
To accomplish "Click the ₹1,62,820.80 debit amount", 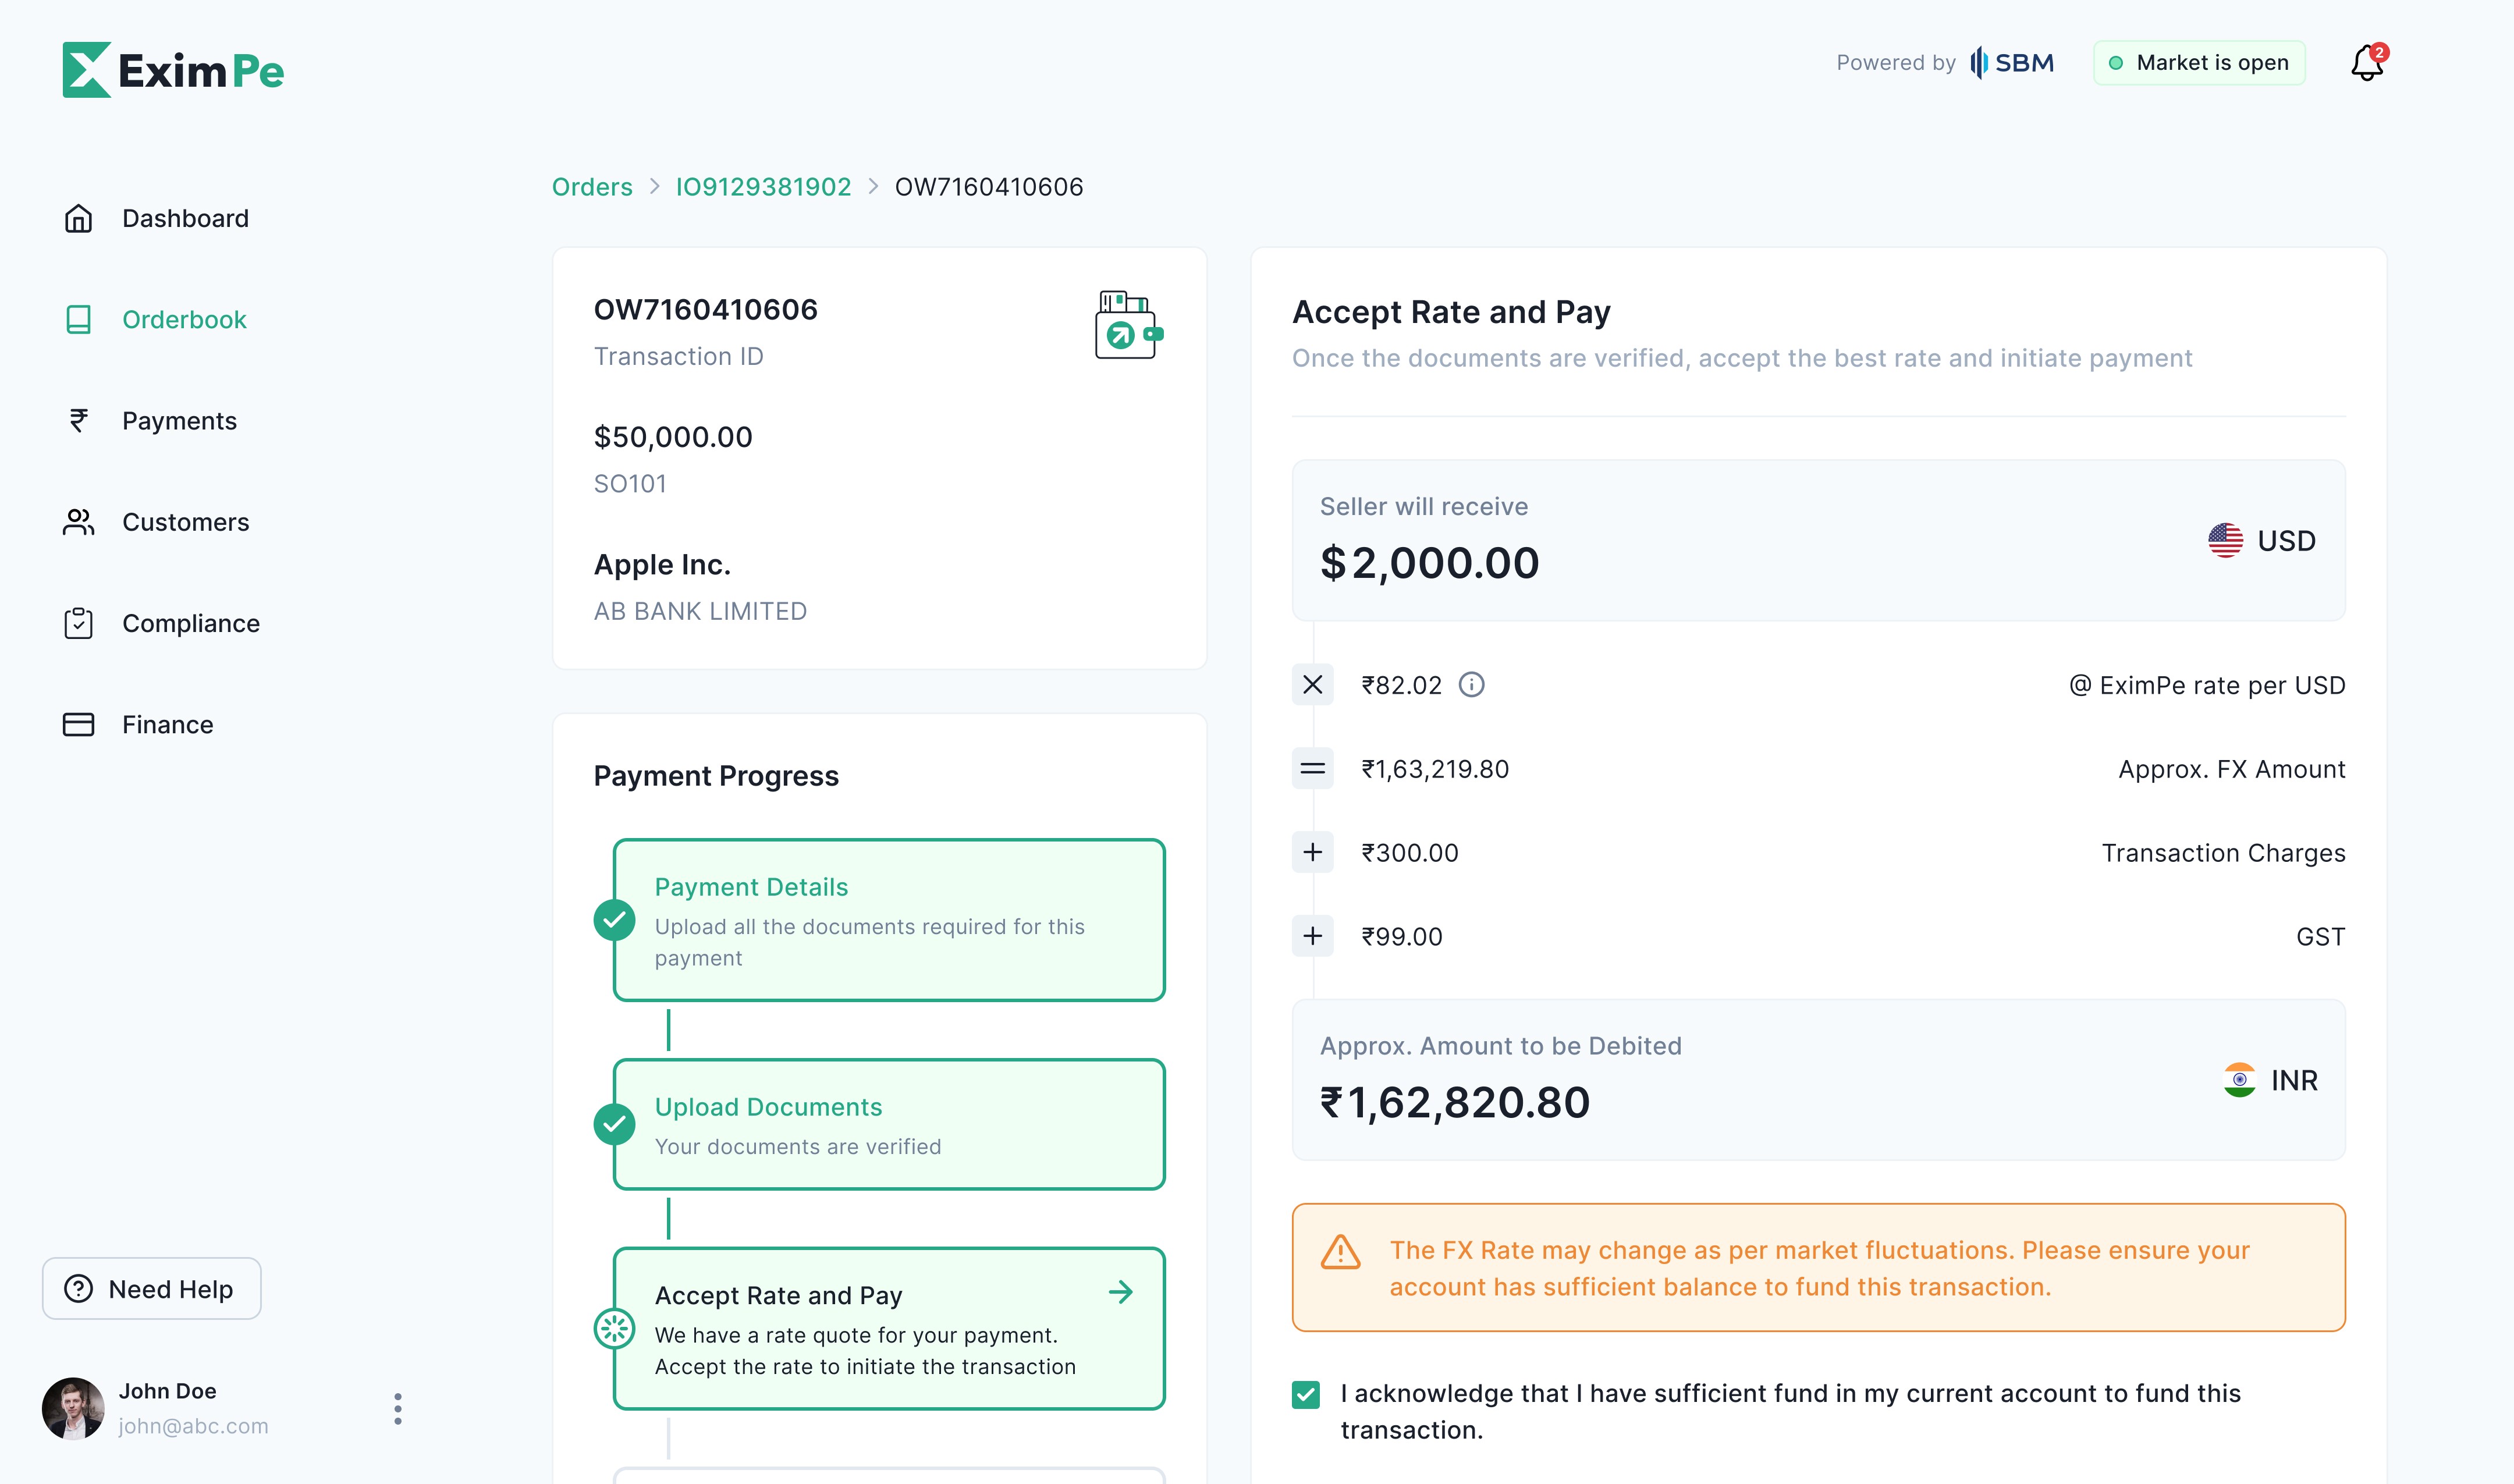I will (x=1455, y=1102).
